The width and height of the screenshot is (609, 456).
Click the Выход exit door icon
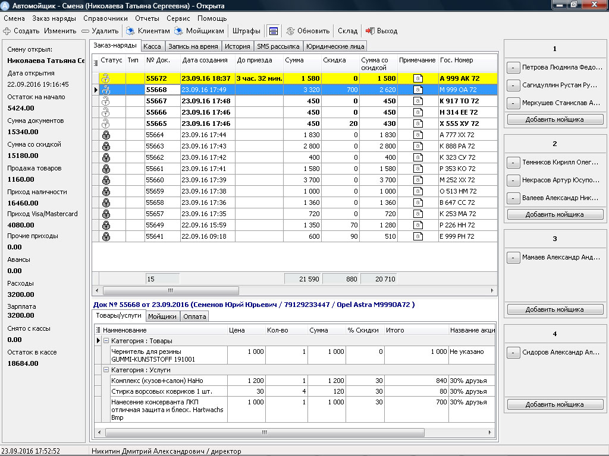point(369,31)
